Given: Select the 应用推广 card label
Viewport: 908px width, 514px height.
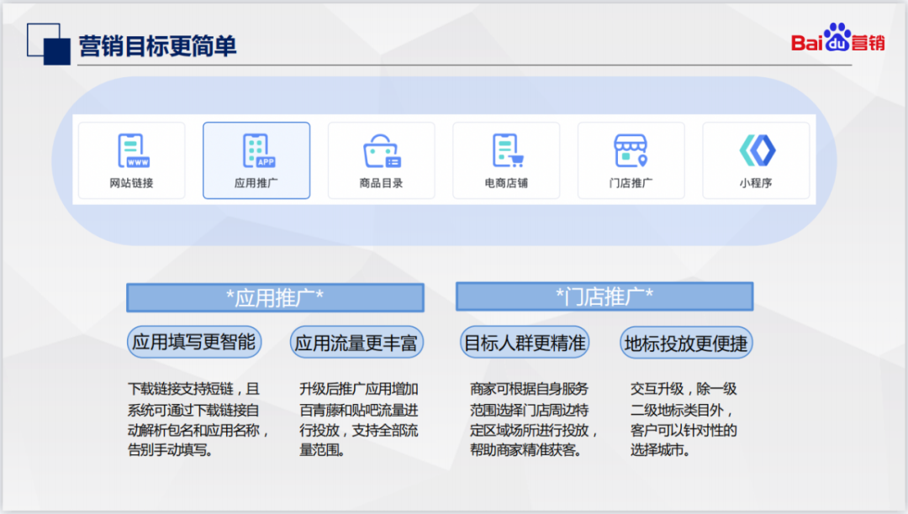Looking at the screenshot, I should point(256,183).
